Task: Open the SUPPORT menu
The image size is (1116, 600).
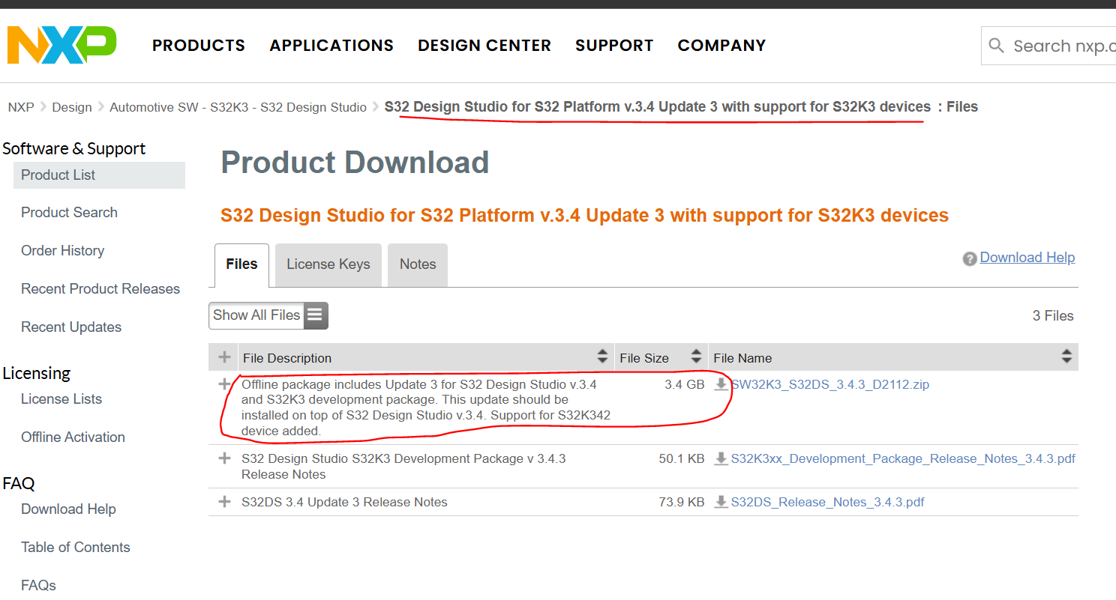Action: coord(614,46)
